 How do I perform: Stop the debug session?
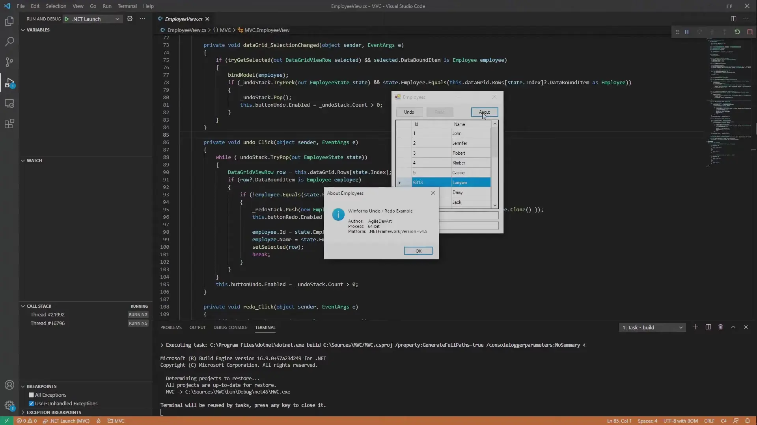750,32
